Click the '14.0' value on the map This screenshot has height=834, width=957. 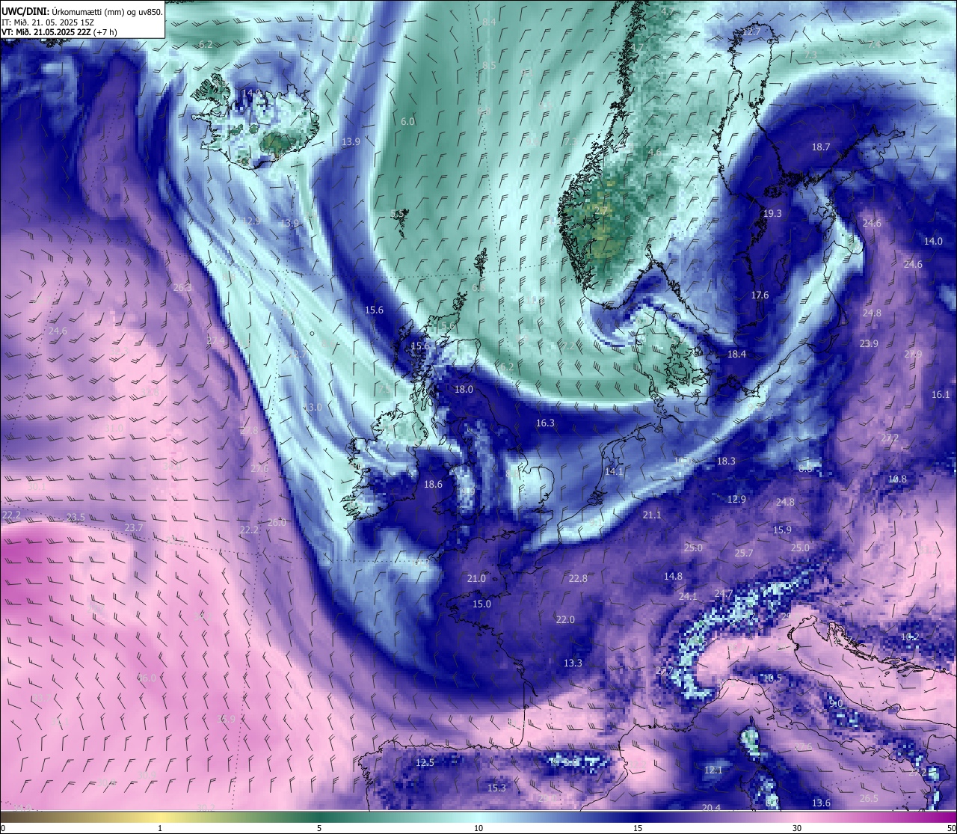pos(933,241)
